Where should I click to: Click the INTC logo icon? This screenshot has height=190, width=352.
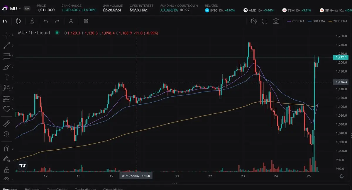207,10
